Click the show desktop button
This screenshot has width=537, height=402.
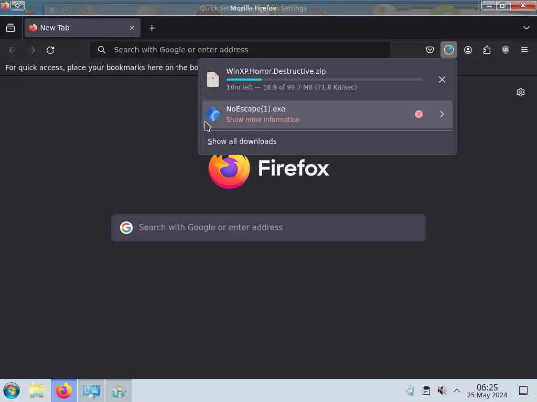click(x=523, y=390)
